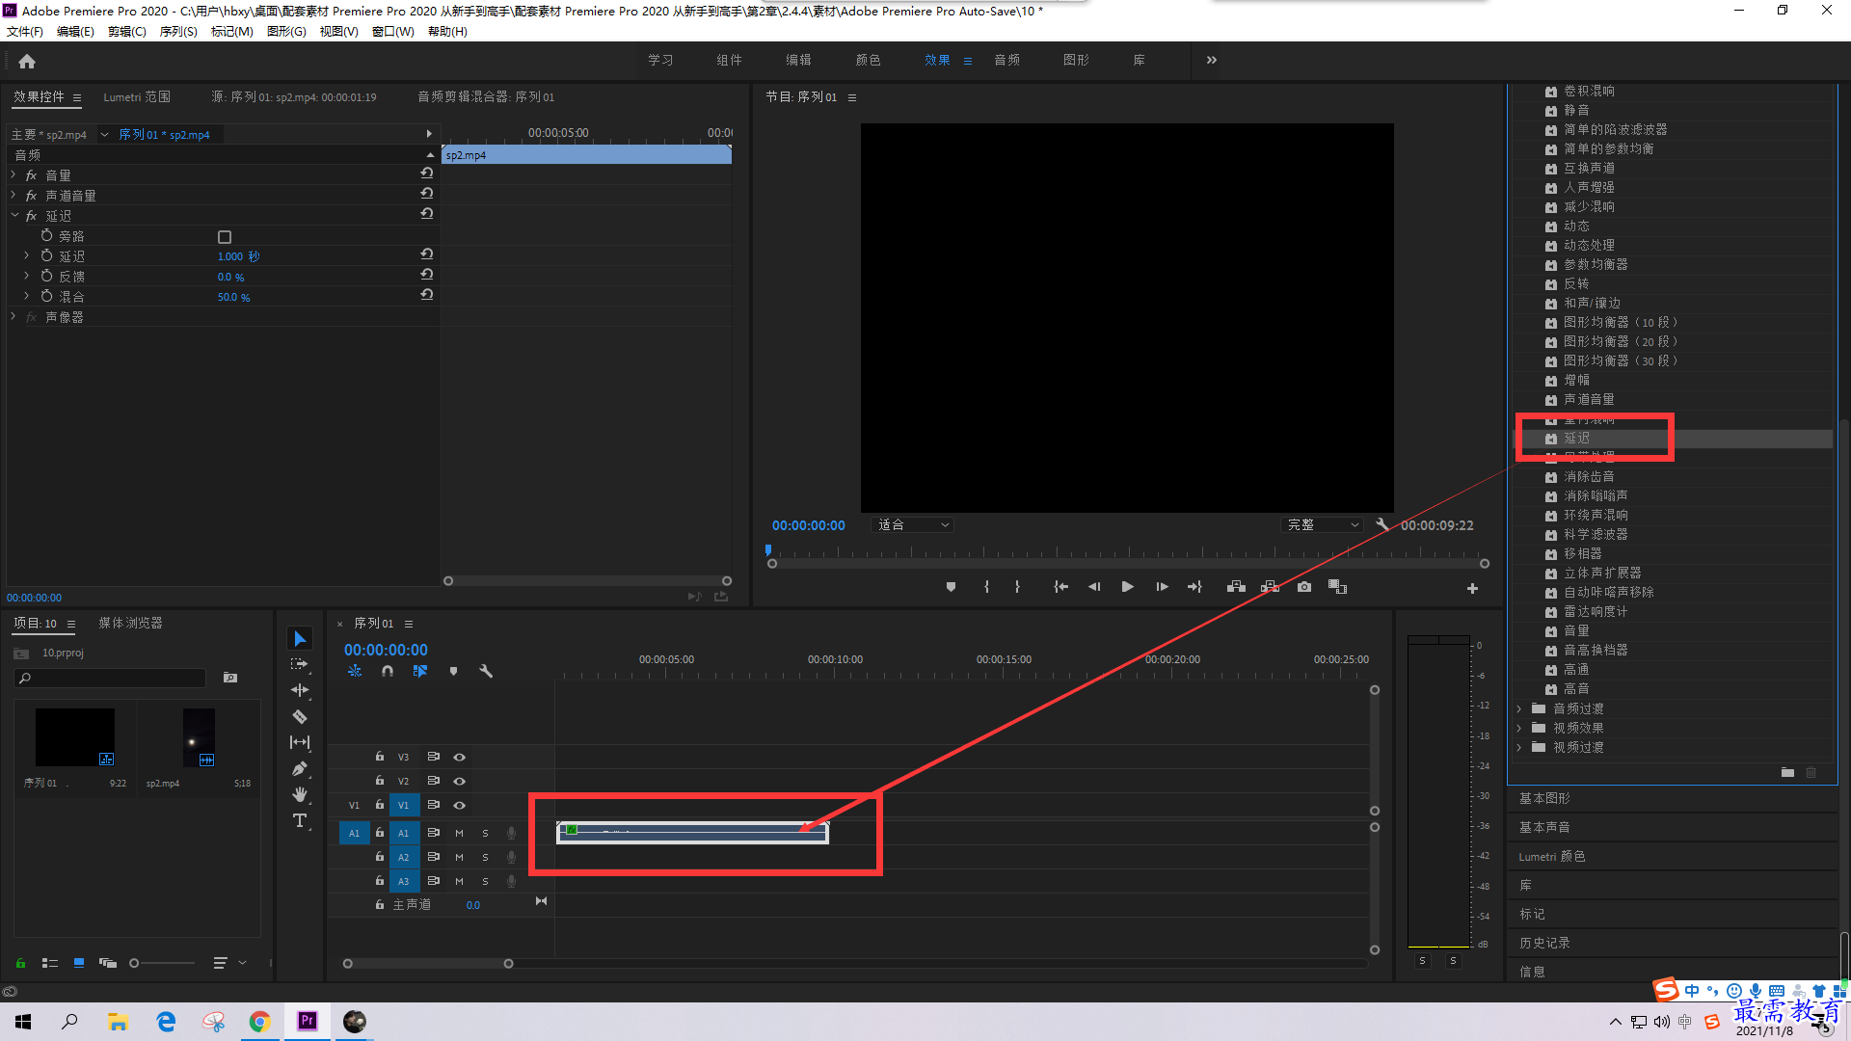Select the Track Select Forward tool
This screenshot has height=1041, width=1851.
(300, 664)
